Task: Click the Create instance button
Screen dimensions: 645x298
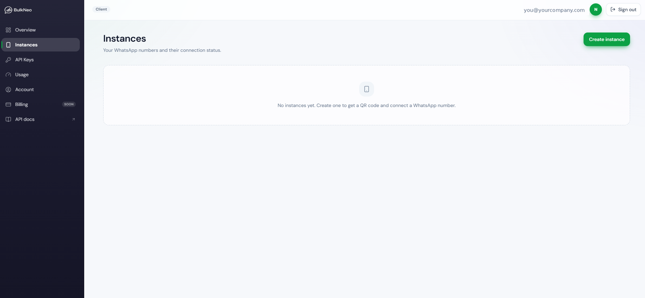Action: 606,39
